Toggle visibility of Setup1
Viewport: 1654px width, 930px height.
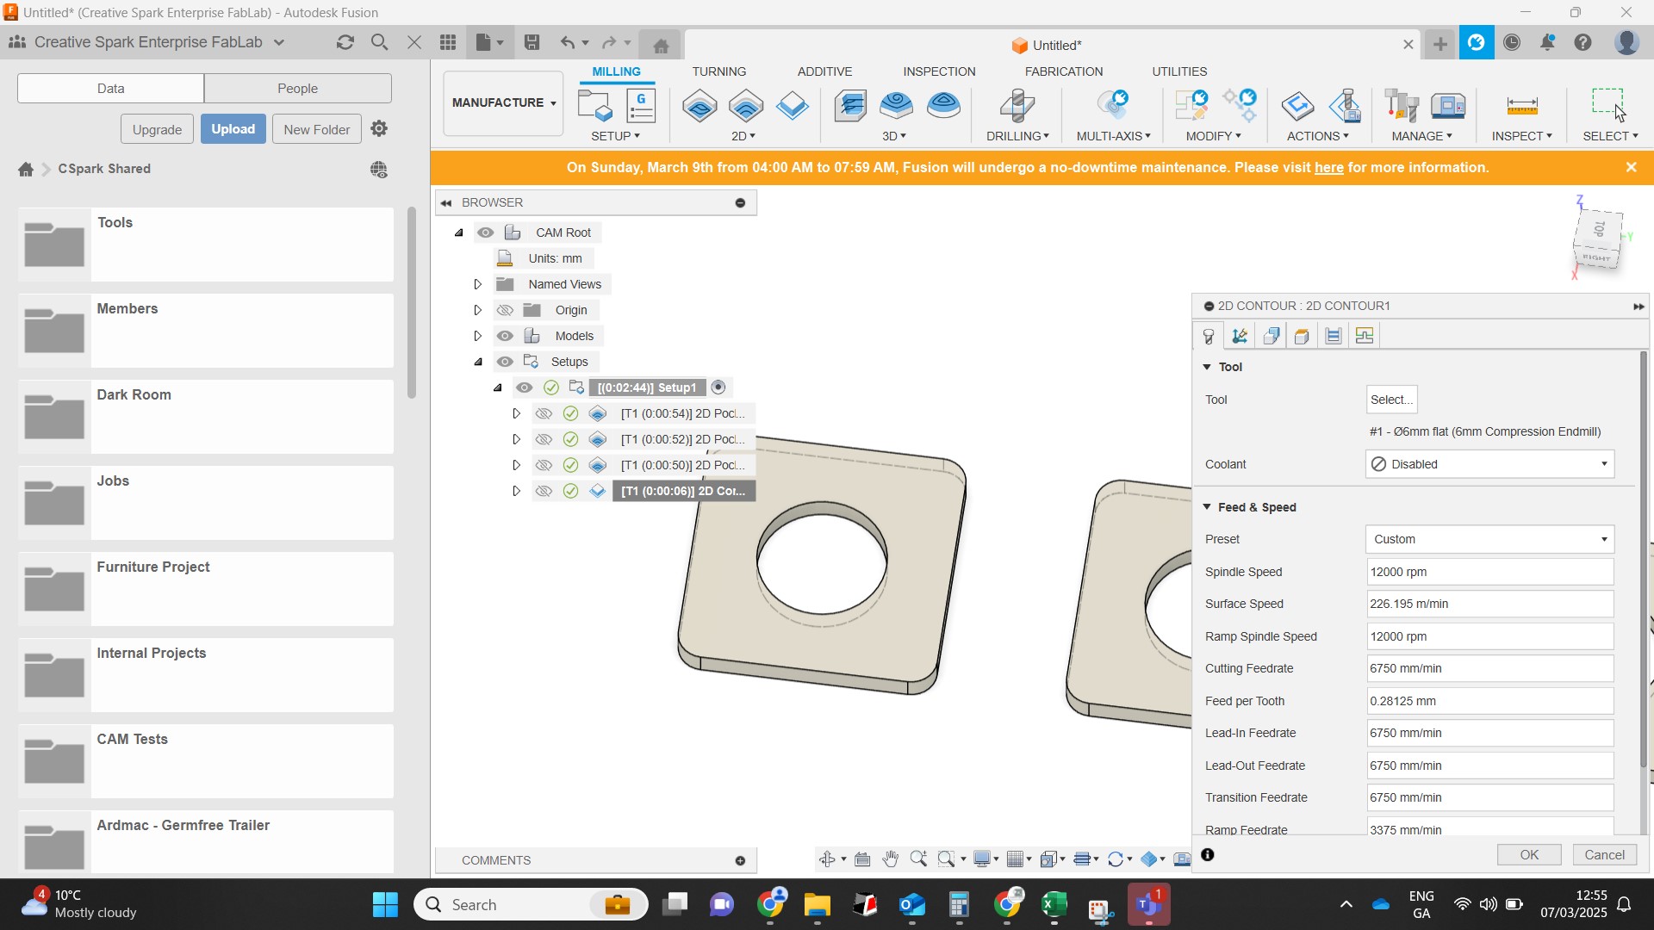tap(524, 387)
